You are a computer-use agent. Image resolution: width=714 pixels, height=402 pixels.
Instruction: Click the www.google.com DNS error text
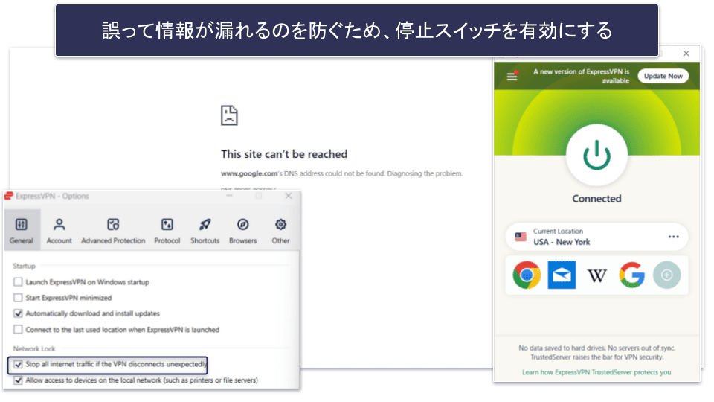pyautogui.click(x=342, y=173)
